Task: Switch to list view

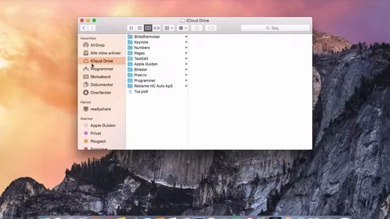Action: click(x=140, y=28)
